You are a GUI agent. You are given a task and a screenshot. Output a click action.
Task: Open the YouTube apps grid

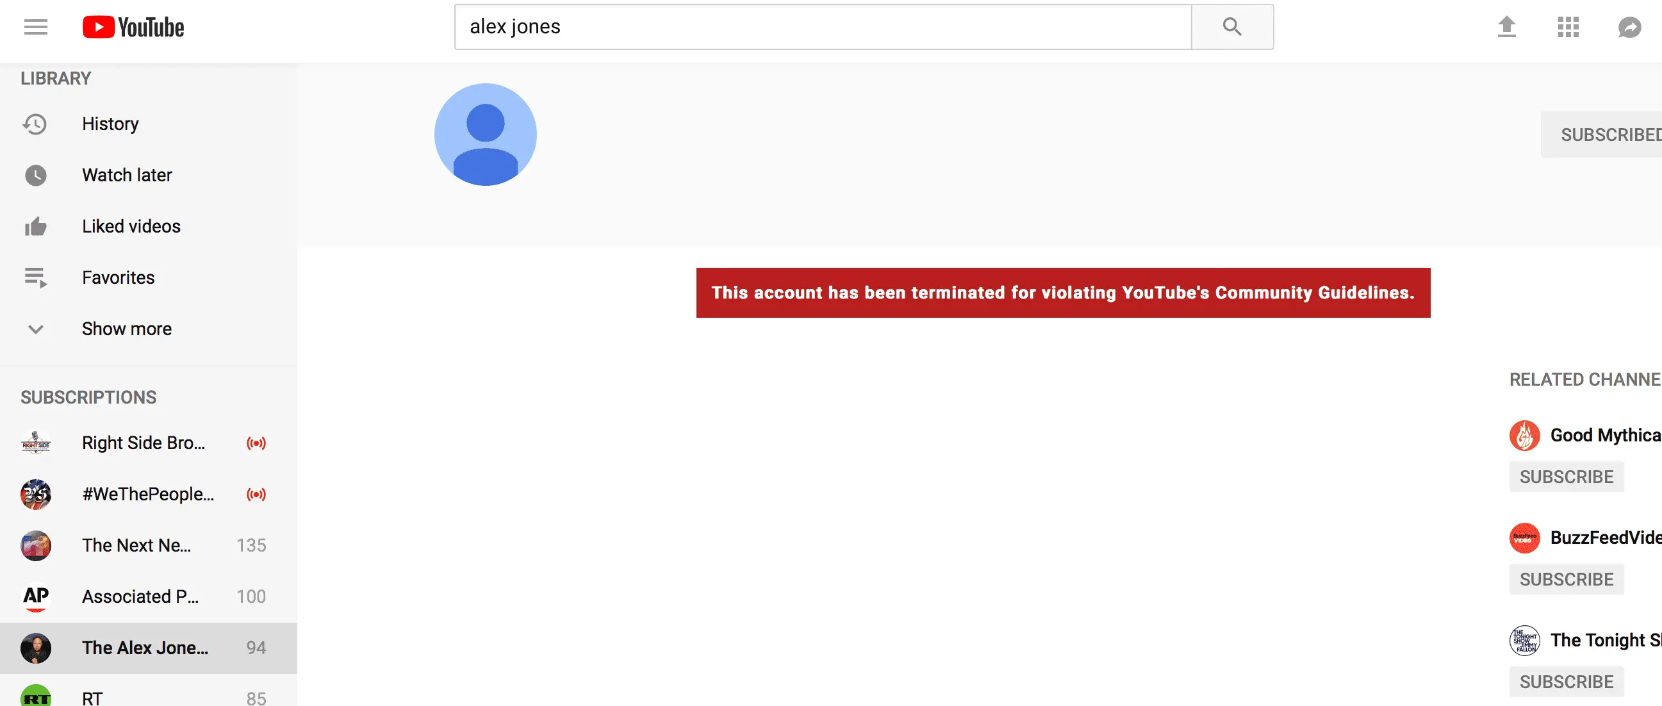point(1567,27)
